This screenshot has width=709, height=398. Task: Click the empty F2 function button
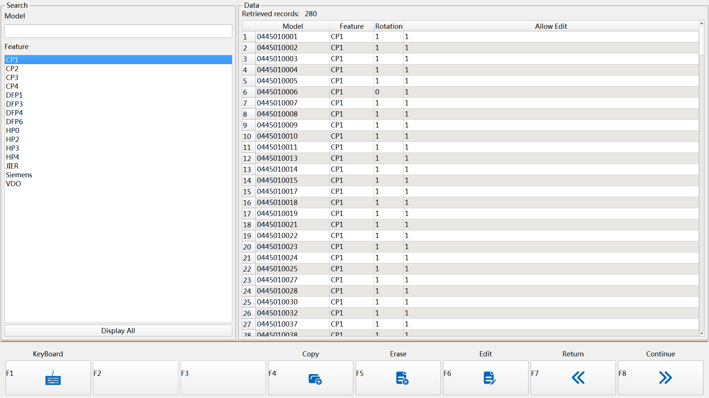[x=136, y=378]
